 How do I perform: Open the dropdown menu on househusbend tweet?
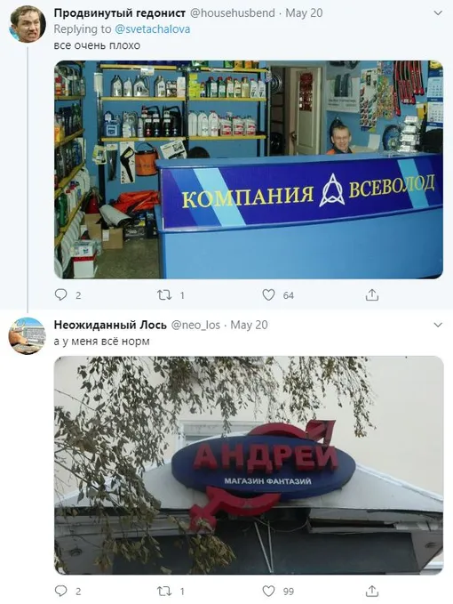pos(438,13)
